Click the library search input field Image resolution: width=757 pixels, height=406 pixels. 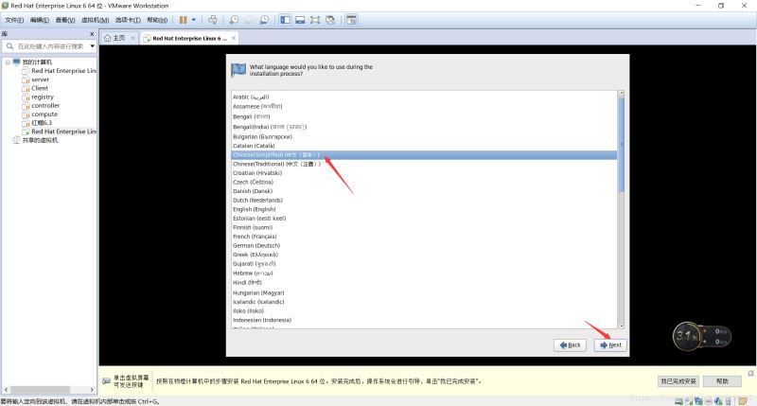[x=45, y=46]
